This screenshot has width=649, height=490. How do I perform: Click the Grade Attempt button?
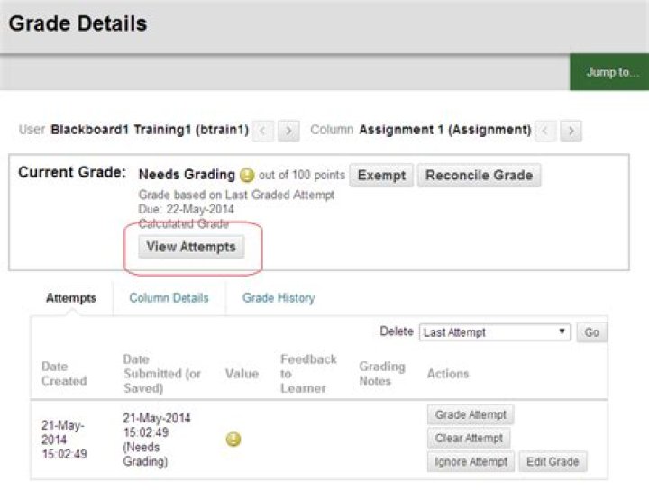(471, 414)
